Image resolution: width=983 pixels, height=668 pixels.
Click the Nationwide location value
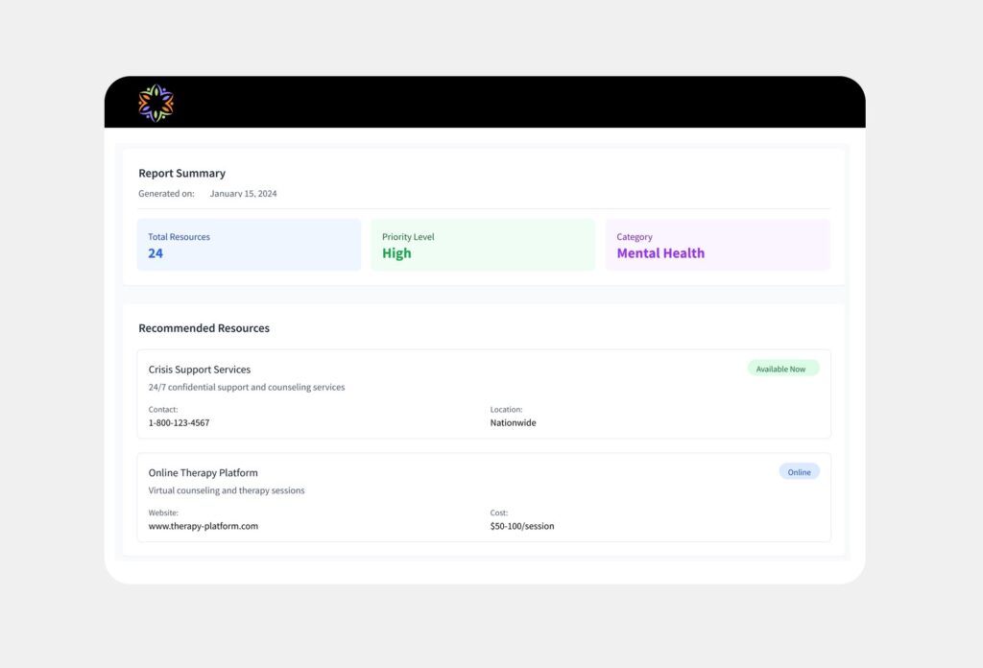(x=513, y=423)
